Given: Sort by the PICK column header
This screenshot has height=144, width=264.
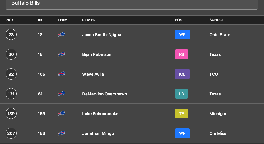Looking at the screenshot, I should 10,20.
